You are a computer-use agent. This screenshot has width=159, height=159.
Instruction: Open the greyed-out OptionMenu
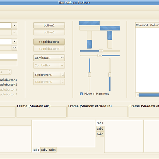pos(49,82)
